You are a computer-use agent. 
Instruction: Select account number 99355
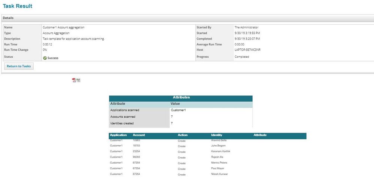click(x=136, y=157)
